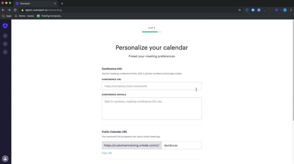Click the Outreach logo in sidebar
The width and height of the screenshot is (294, 164).
5,26
